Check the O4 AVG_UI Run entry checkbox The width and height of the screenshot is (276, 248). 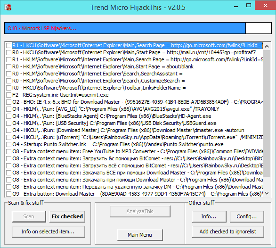pos(8,109)
